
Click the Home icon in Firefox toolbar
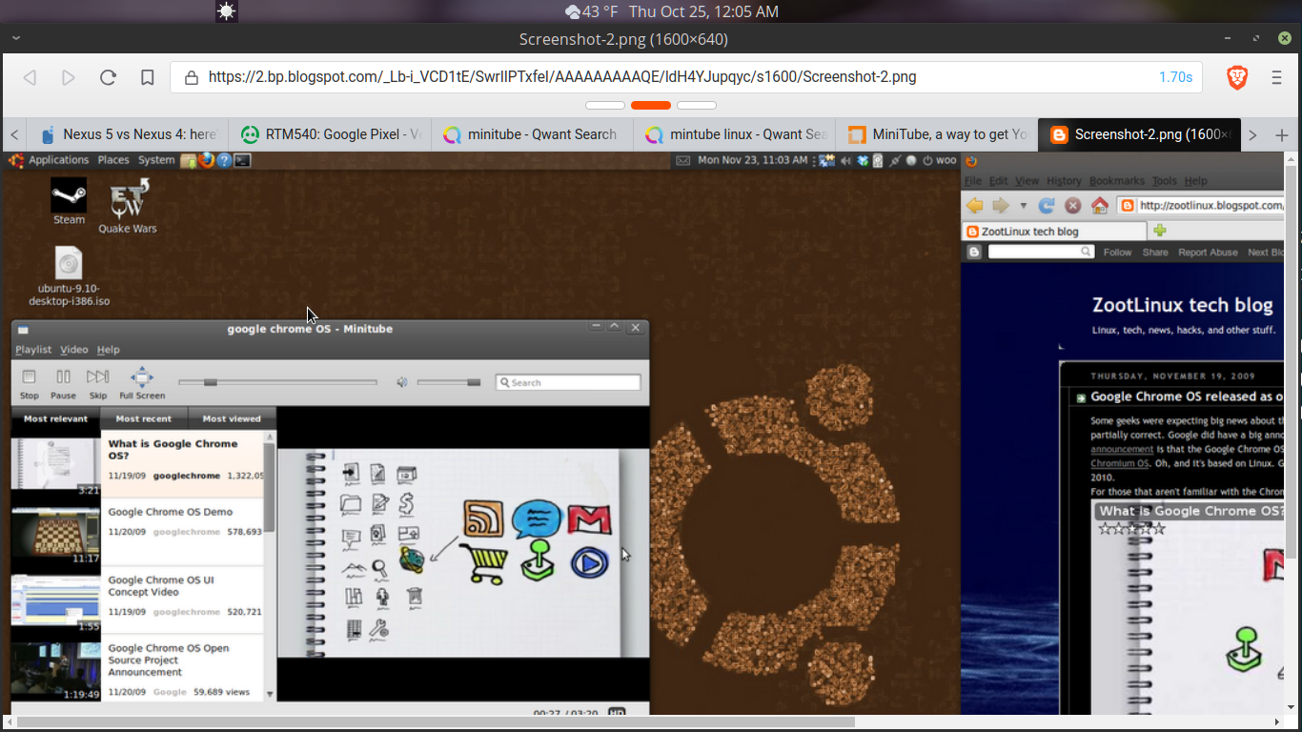(1100, 205)
